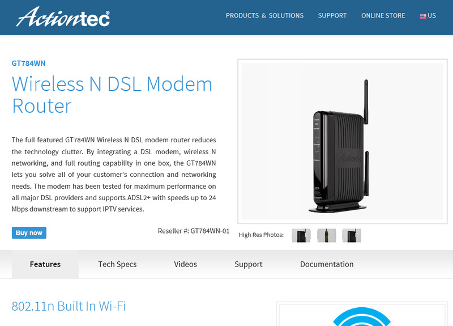Open Products & Solutions menu
The image size is (453, 326).
tap(264, 16)
